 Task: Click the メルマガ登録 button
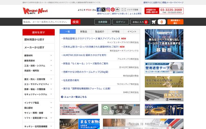131,10
